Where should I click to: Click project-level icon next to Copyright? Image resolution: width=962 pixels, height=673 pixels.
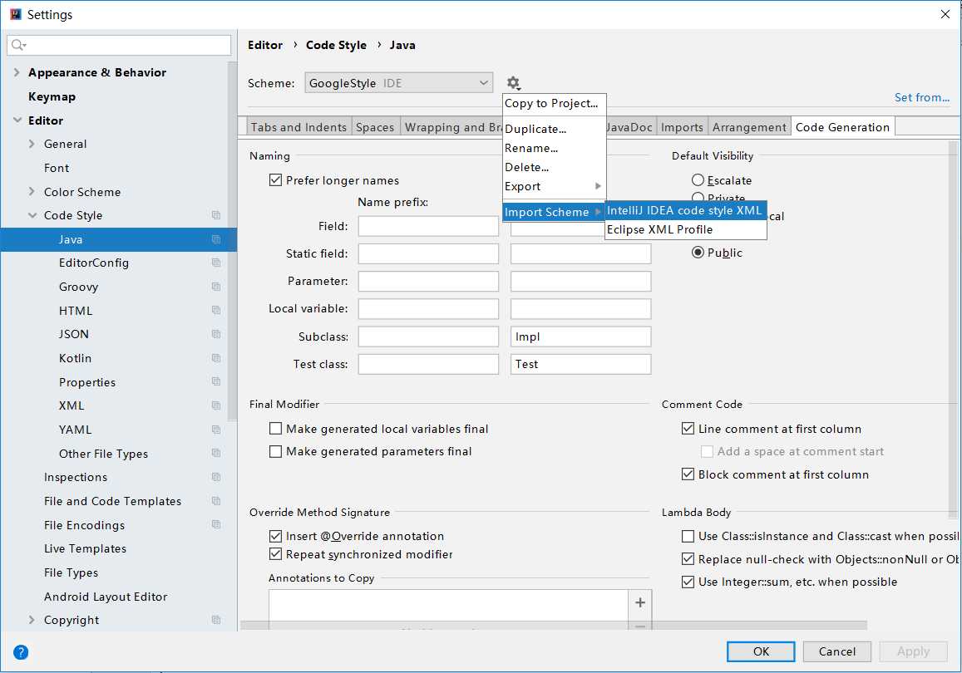pos(216,620)
